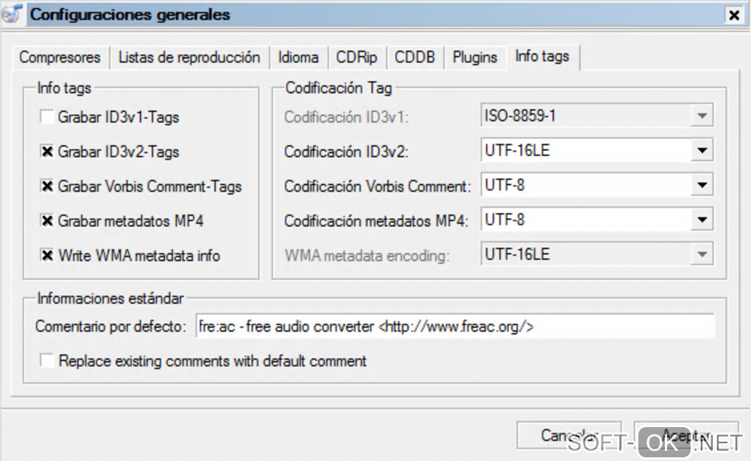Click the Comentario por defecto text field
Image resolution: width=751 pixels, height=461 pixels.
pos(455,326)
